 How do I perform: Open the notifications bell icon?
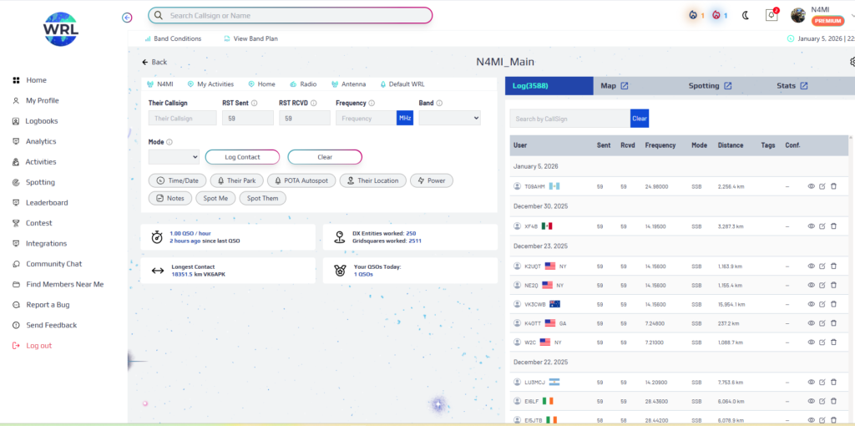[x=772, y=16]
